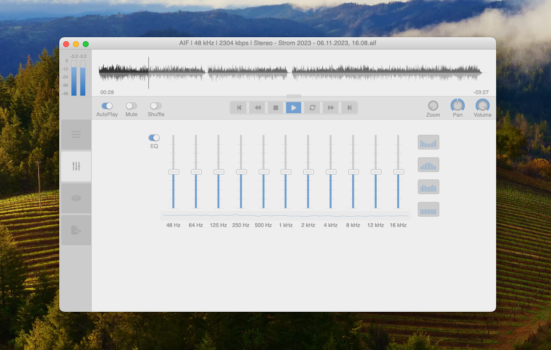This screenshot has height=350, width=551.
Task: Click the blue Play button
Action: pos(294,108)
